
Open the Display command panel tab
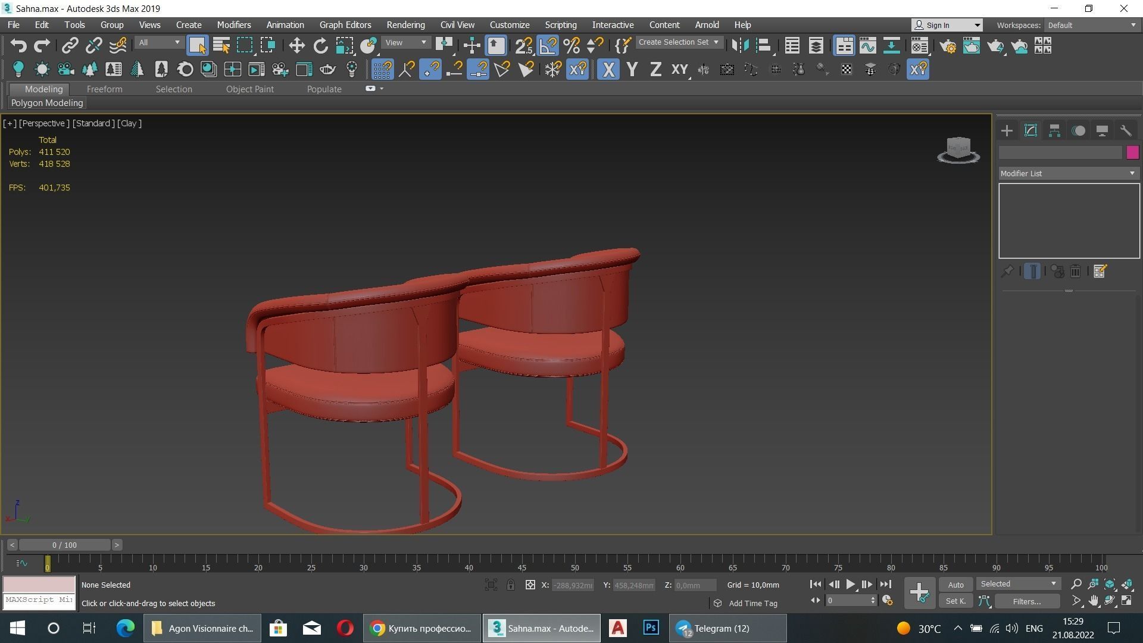tap(1102, 131)
